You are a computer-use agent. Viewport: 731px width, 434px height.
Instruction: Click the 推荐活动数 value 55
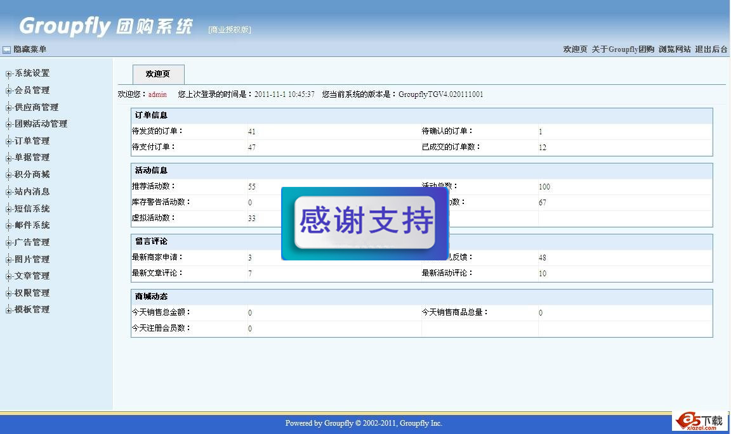point(252,187)
